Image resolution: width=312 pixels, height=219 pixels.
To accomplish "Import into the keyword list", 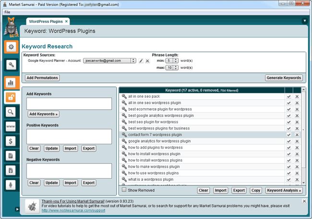I will pos(220,190).
